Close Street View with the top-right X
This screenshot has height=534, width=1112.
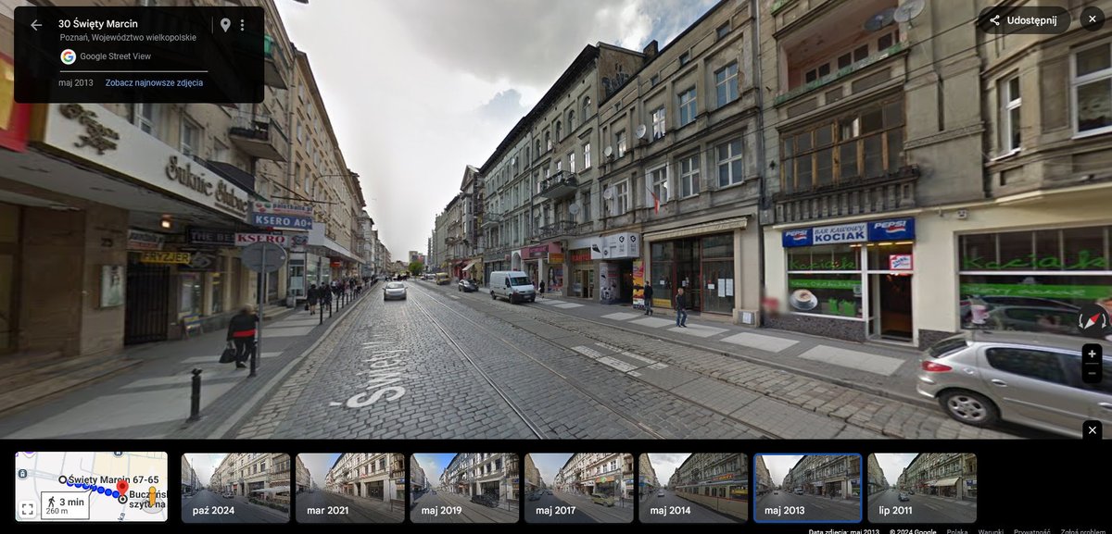point(1093,19)
